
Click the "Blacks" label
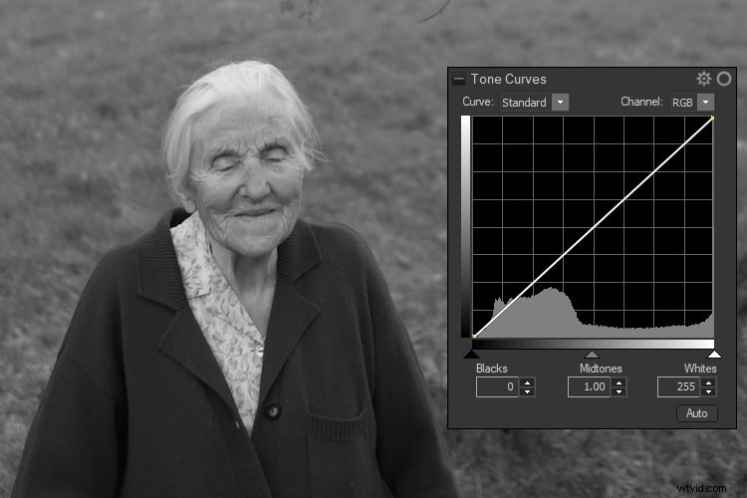[492, 369]
